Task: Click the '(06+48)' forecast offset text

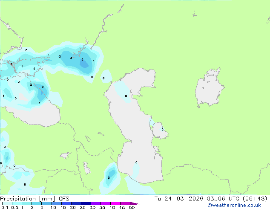Action: (x=255, y=199)
